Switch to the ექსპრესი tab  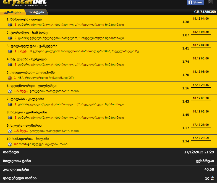tap(12, 12)
